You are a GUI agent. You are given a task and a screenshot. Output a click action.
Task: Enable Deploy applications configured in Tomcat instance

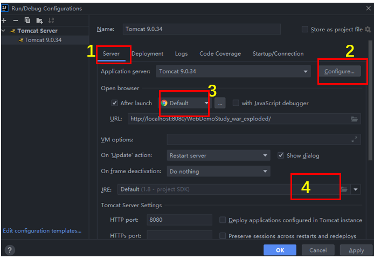tap(223, 220)
